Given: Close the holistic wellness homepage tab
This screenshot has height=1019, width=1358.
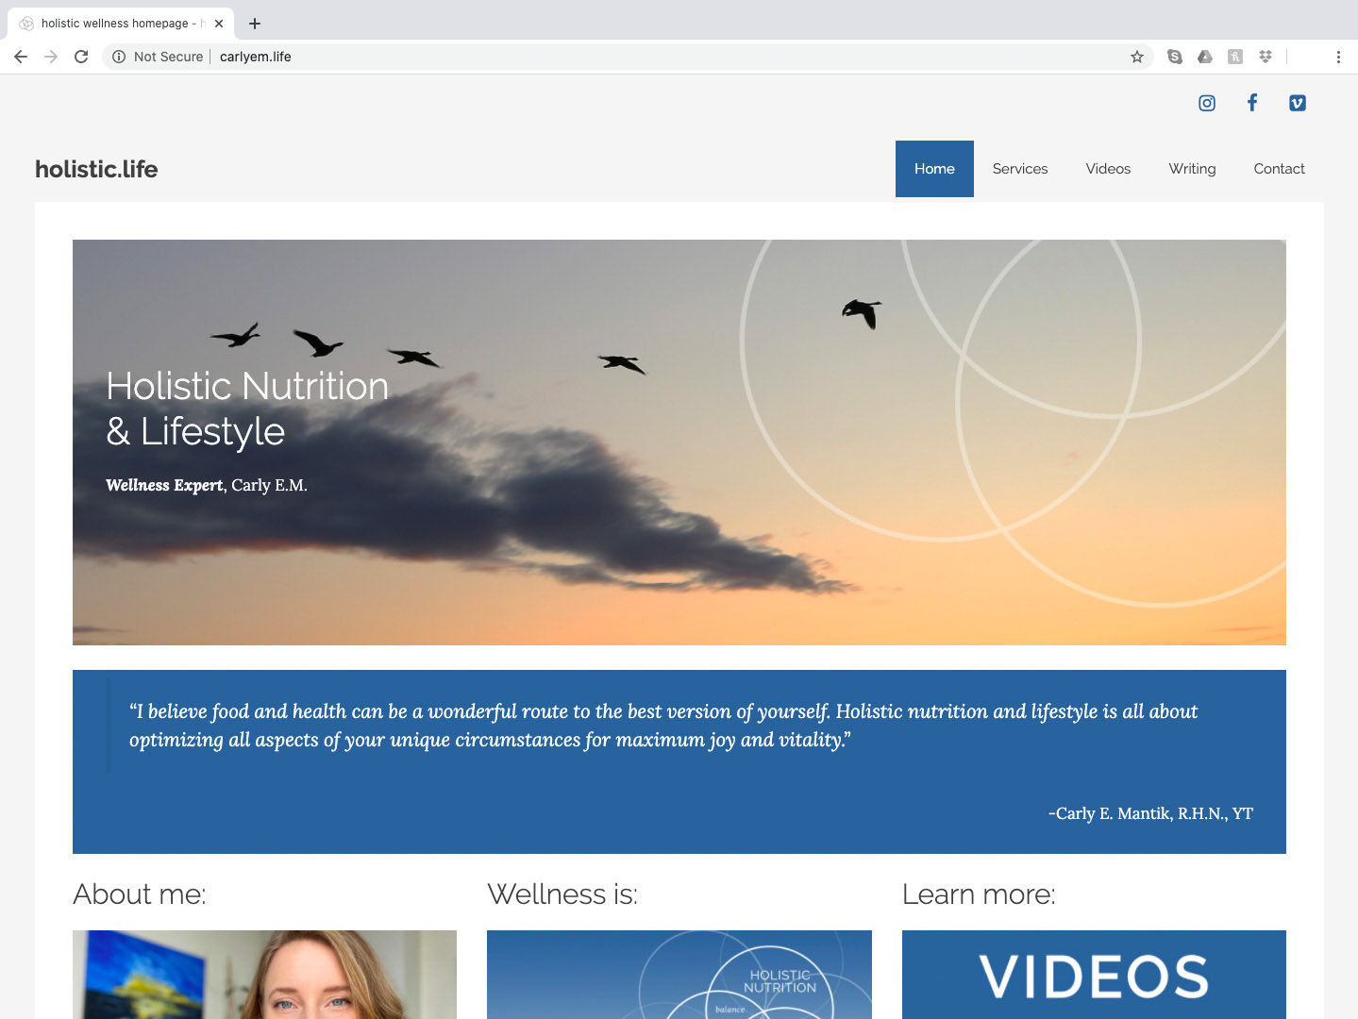Looking at the screenshot, I should pos(219,24).
